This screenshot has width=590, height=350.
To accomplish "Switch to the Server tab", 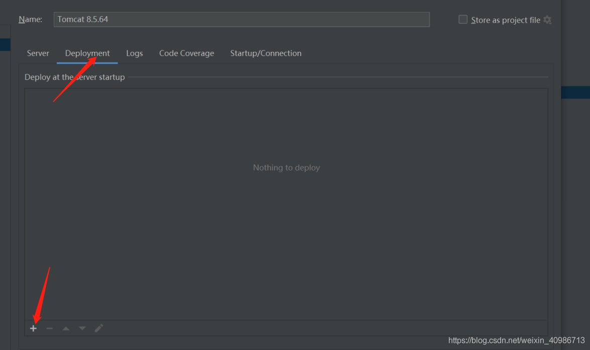I will click(38, 53).
